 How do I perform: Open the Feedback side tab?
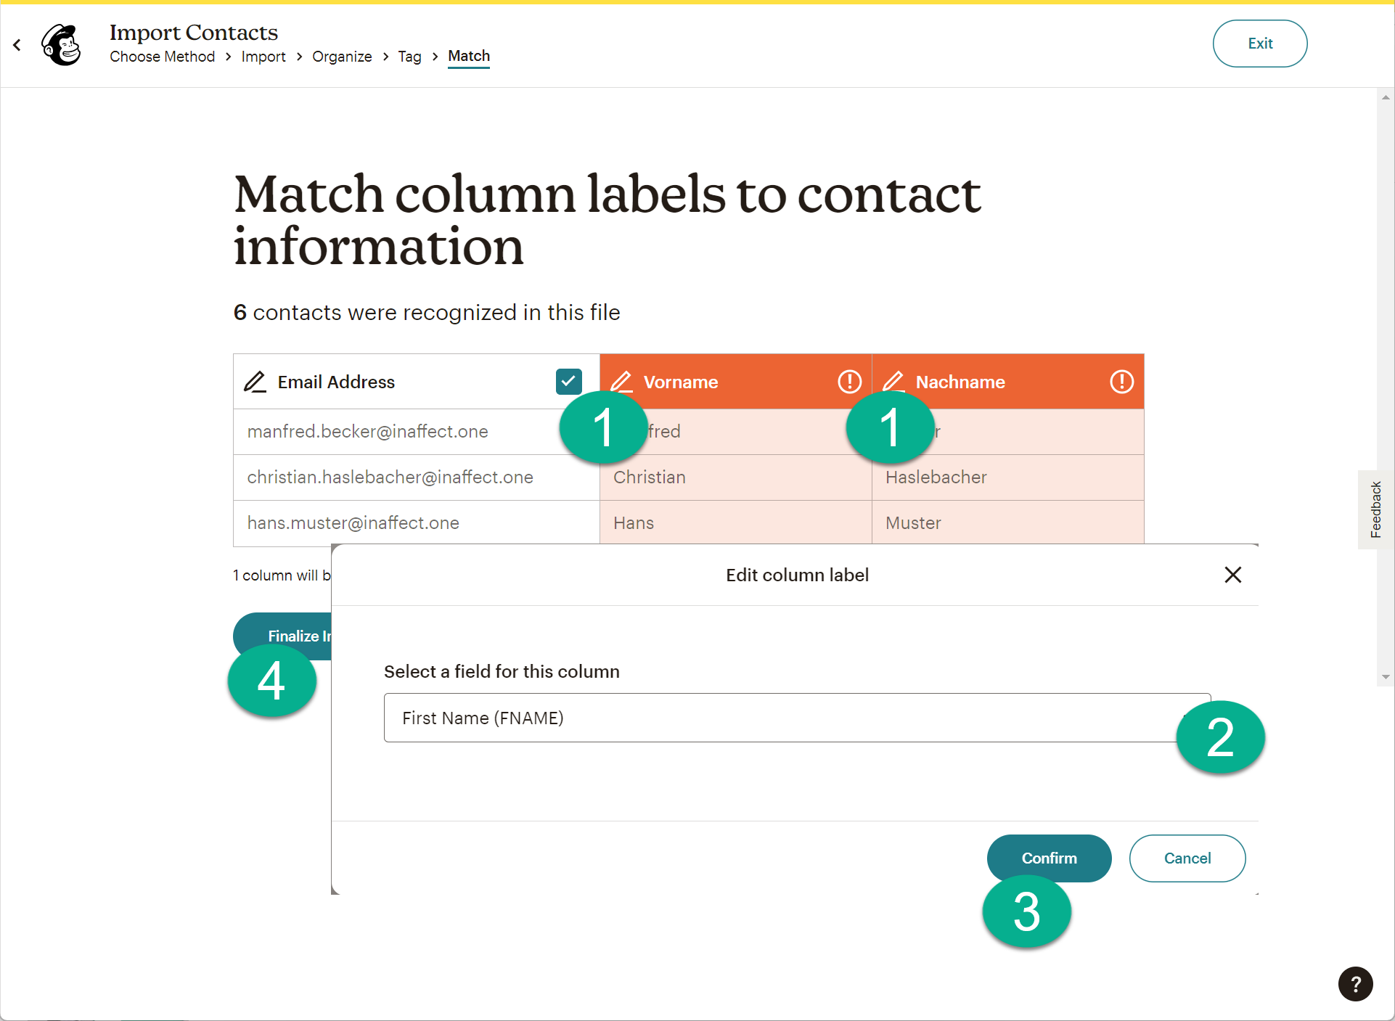point(1375,509)
